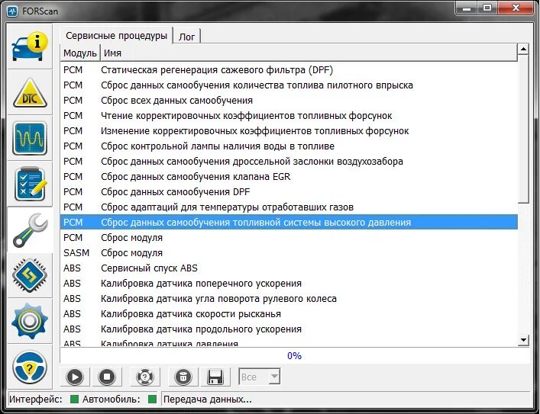Image resolution: width=540 pixels, height=414 pixels.
Task: Select Сброс контрольной лампы наличия воды в топливе
Action: pos(289,146)
